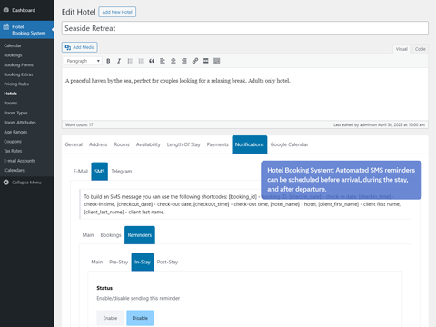Click the Word count: 17 text
The image size is (436, 327).
tap(79, 124)
